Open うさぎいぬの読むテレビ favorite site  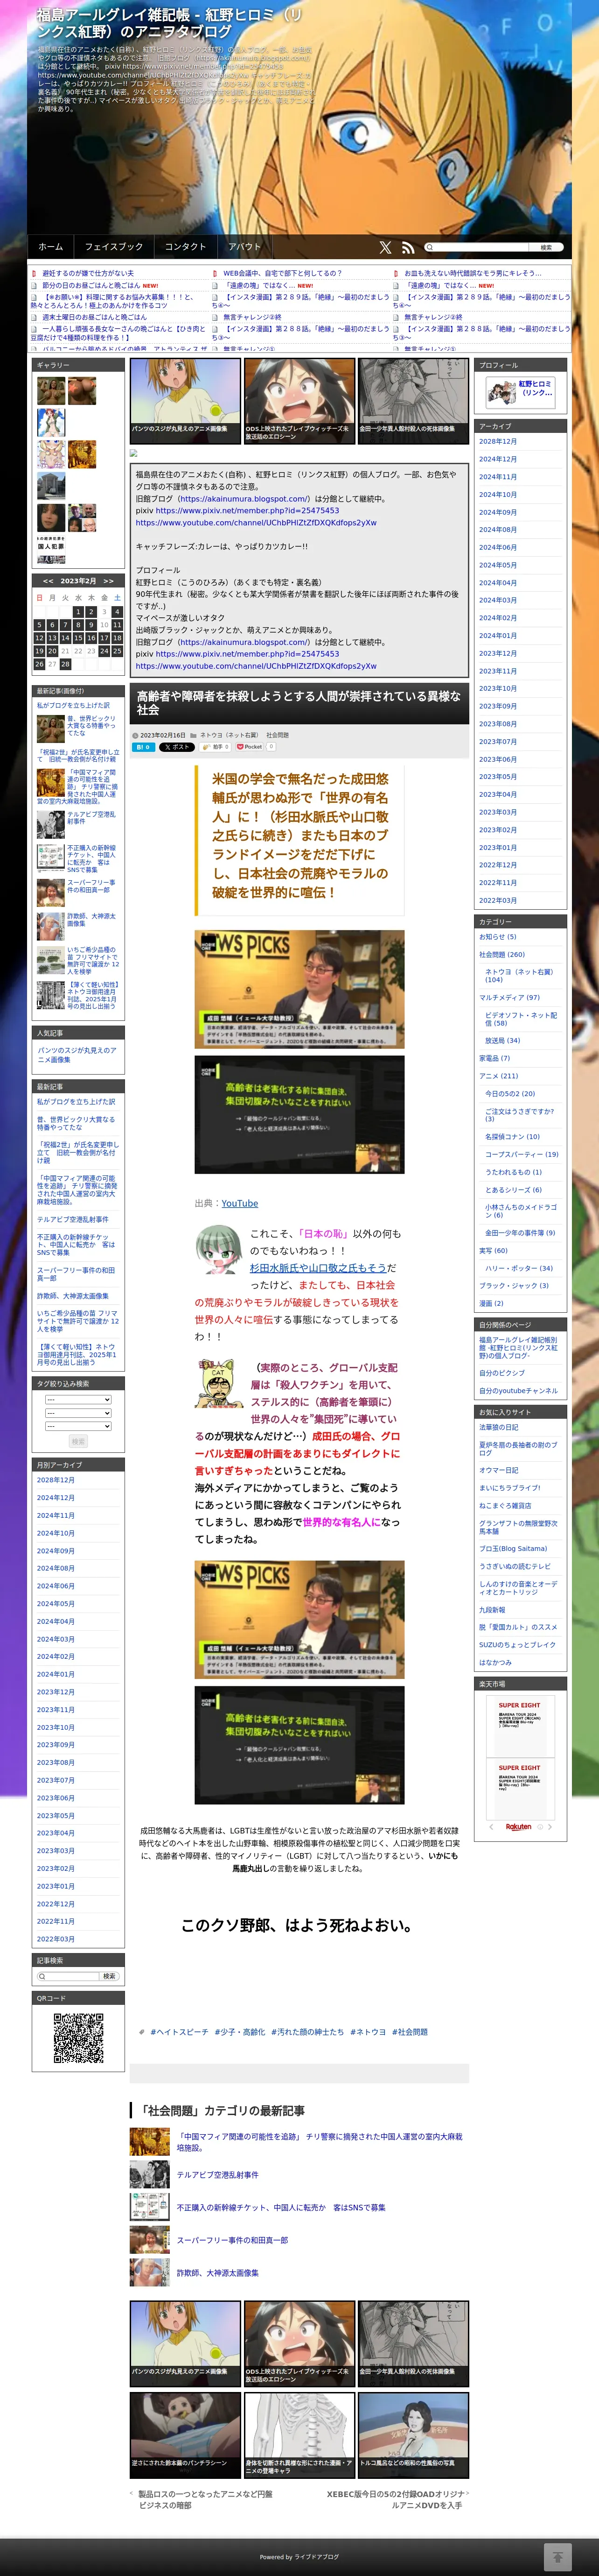514,1566
